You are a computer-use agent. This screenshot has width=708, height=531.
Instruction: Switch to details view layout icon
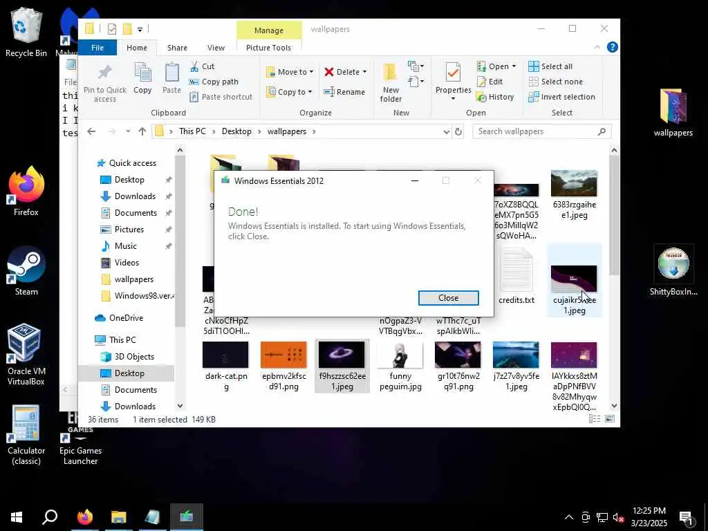pos(594,419)
